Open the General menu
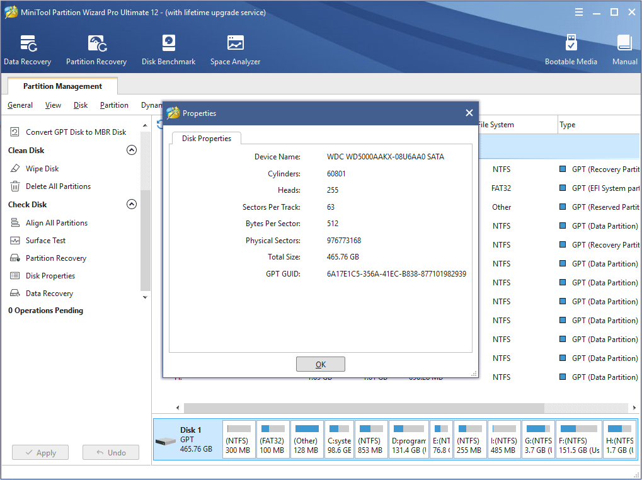Viewport: 642px width, 480px height. (20, 105)
